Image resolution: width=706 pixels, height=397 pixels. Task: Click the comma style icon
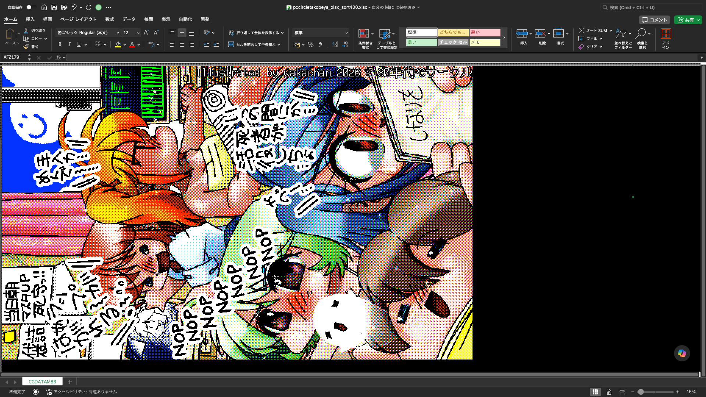coord(320,44)
